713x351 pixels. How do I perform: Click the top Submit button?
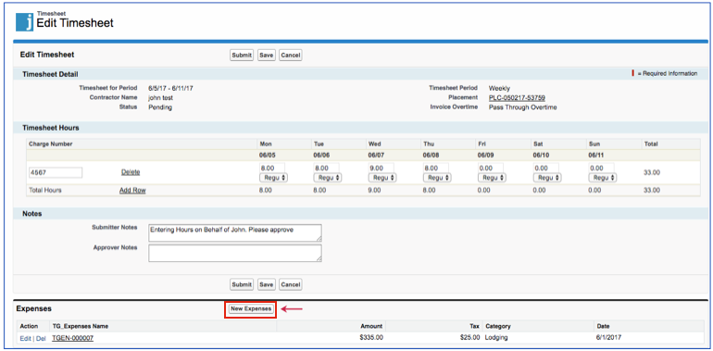[242, 55]
